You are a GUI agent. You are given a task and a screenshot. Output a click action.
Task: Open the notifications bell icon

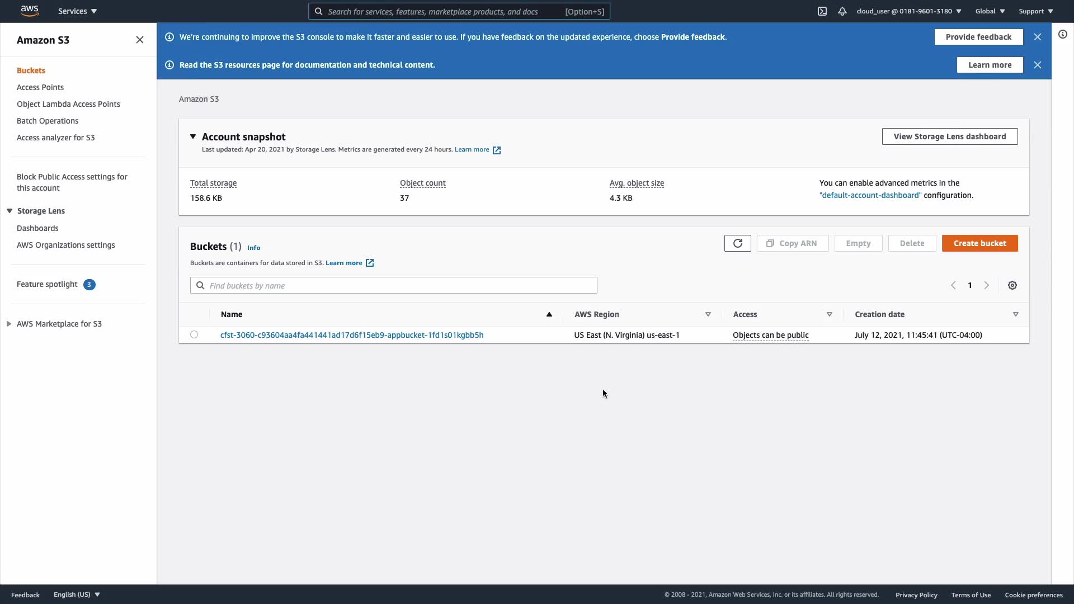tap(842, 11)
